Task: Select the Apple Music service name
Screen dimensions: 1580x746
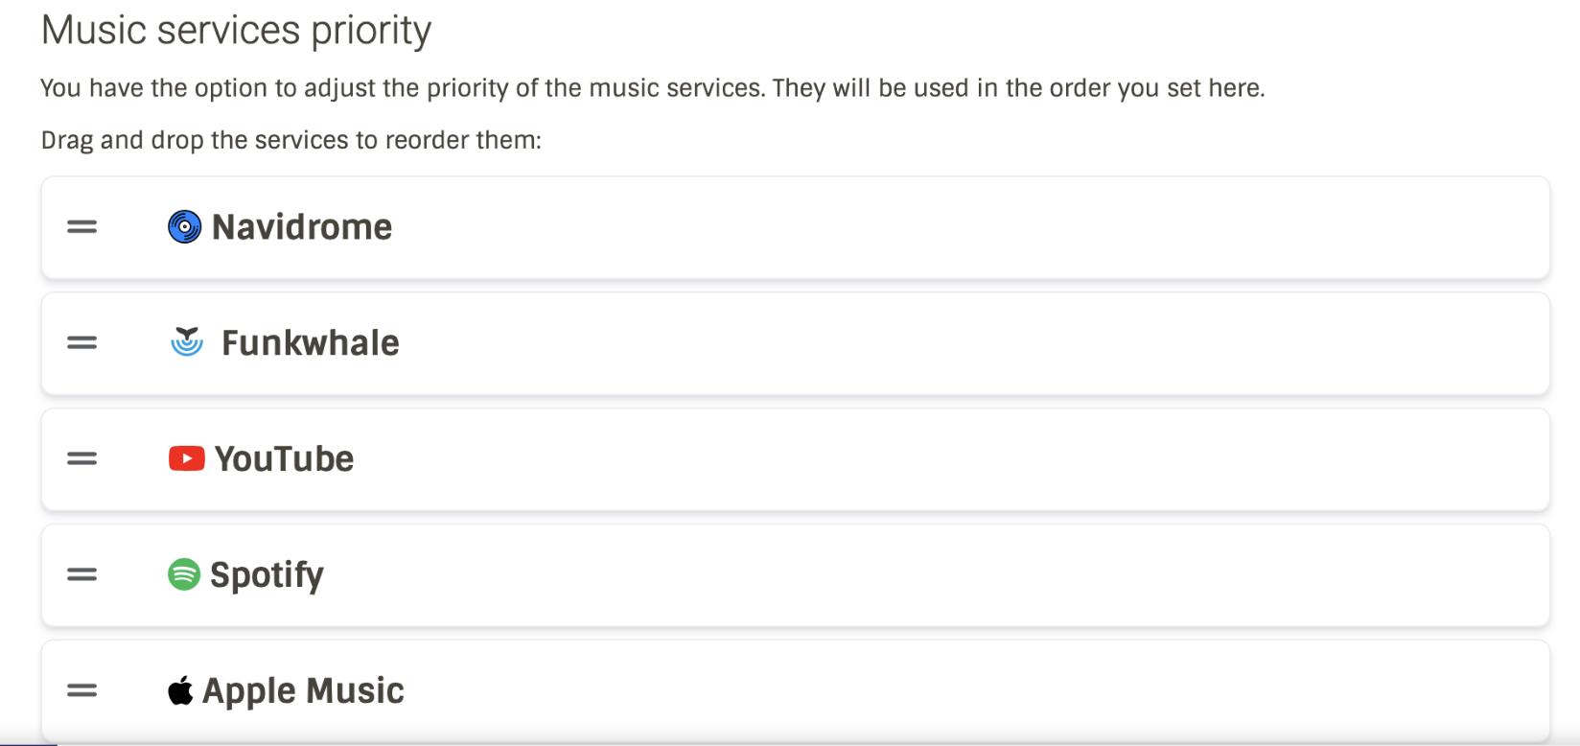Action: 303,691
